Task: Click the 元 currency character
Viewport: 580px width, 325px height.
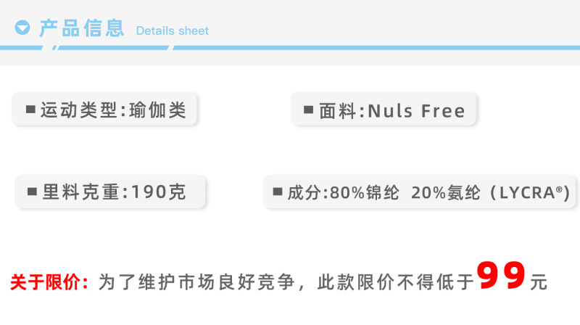Action: tap(538, 281)
